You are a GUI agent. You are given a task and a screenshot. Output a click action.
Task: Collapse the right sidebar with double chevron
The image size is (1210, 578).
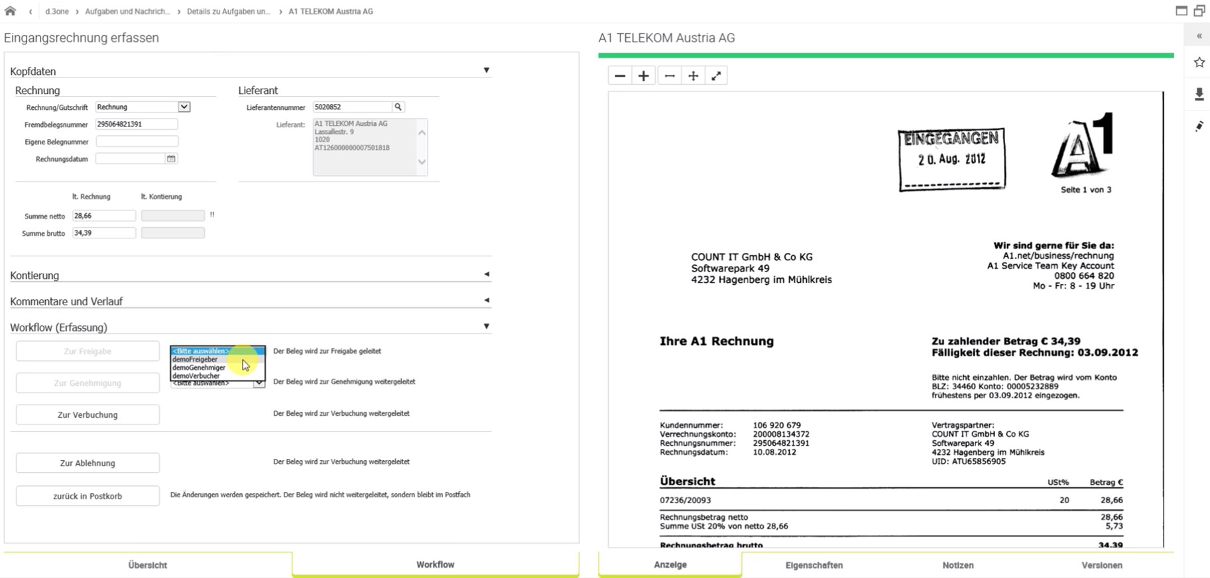tap(1199, 36)
